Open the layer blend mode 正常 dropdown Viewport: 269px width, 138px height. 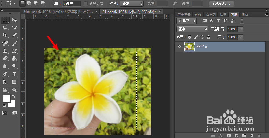pos(192,29)
